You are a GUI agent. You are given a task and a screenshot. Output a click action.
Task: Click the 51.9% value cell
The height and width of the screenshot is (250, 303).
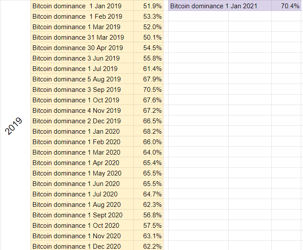tap(148, 6)
